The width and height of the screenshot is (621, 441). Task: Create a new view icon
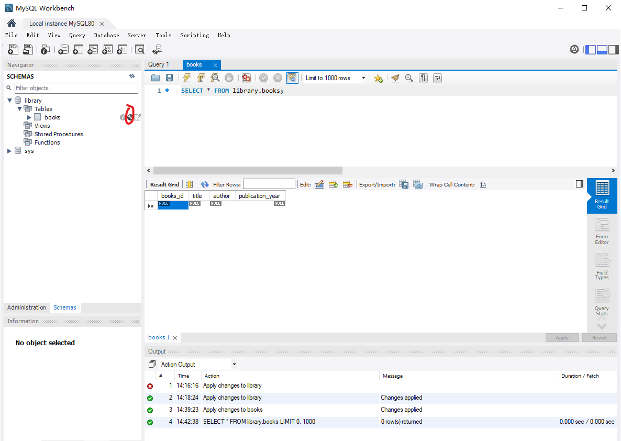click(93, 50)
